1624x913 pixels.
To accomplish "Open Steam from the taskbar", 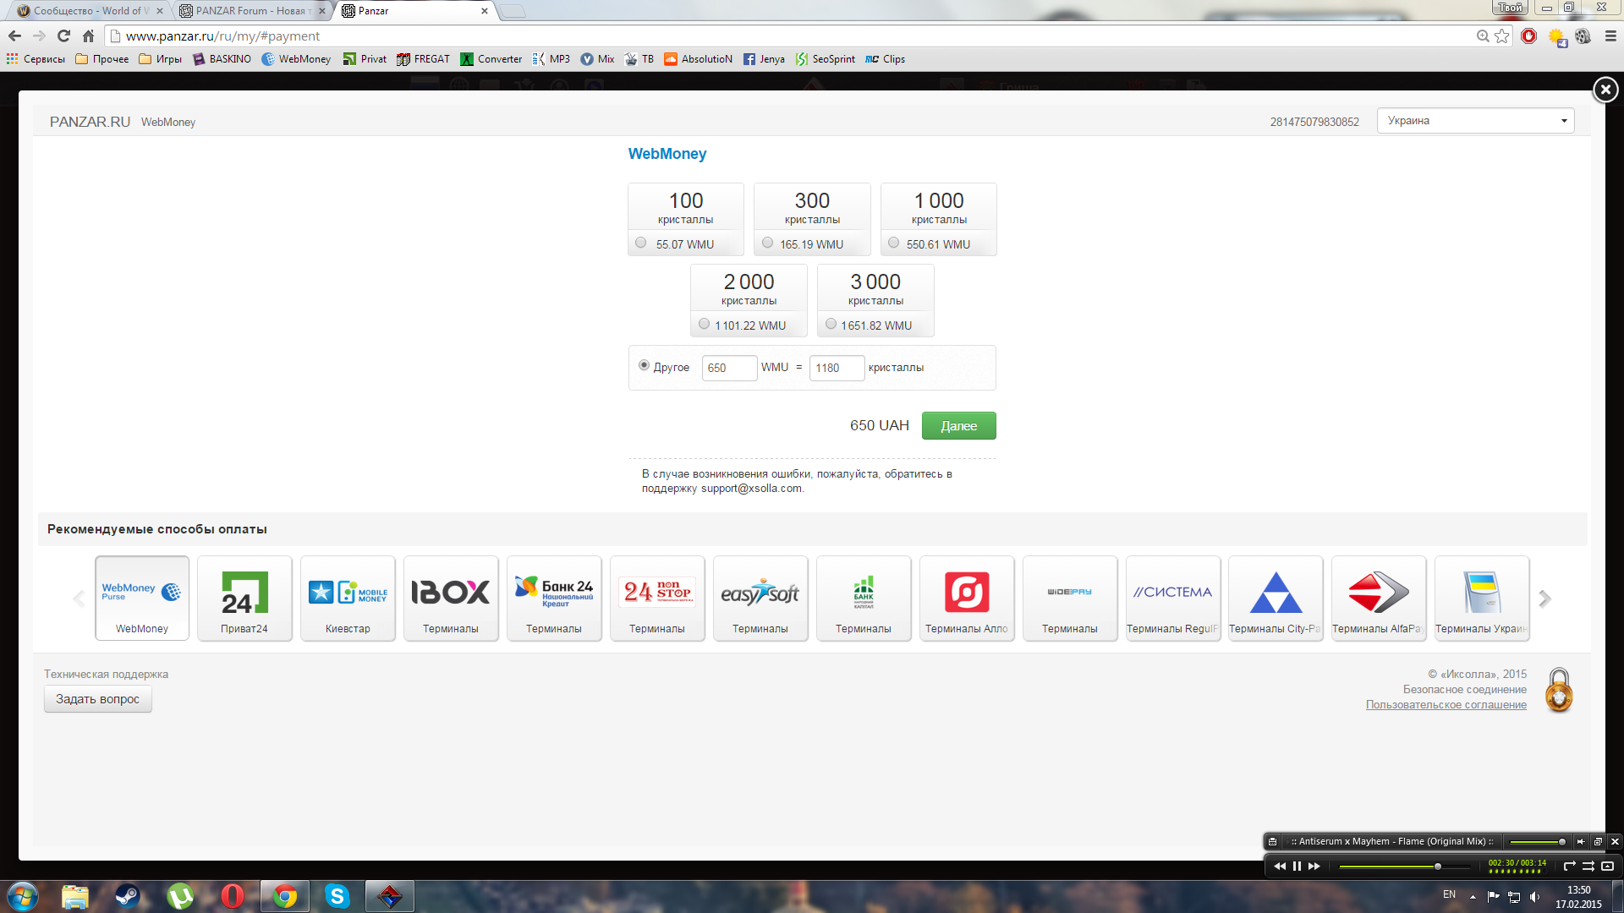I will click(x=128, y=896).
